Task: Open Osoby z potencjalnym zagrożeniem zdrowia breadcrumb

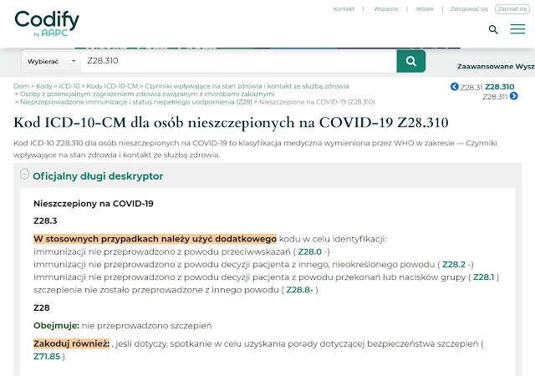Action: tap(147, 94)
